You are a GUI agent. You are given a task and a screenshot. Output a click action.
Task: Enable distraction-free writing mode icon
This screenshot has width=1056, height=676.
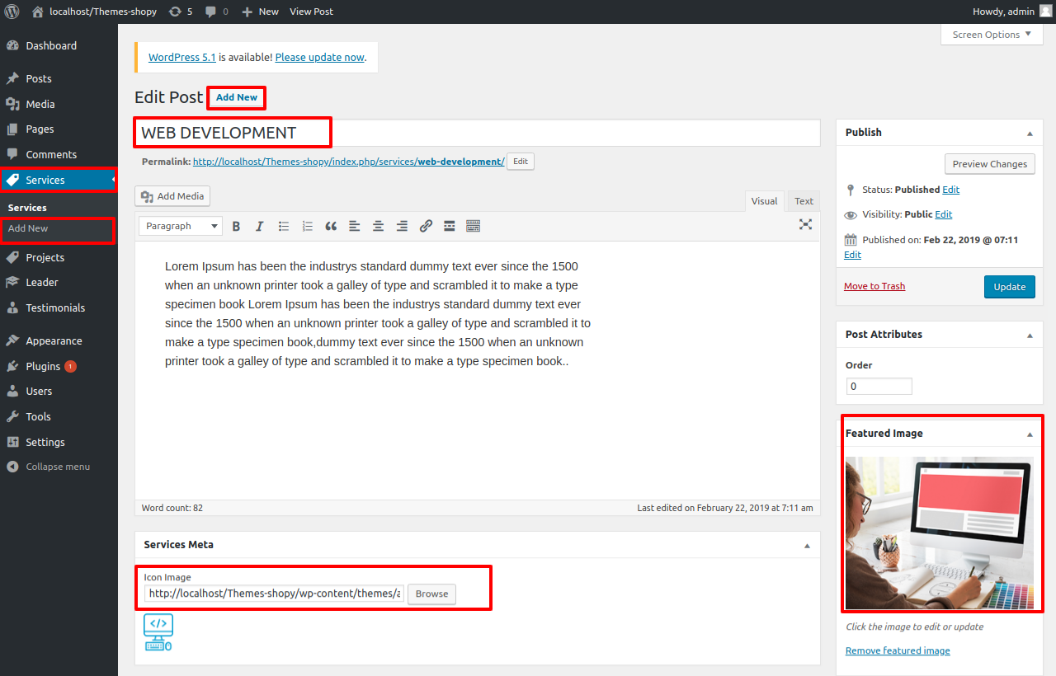805,224
